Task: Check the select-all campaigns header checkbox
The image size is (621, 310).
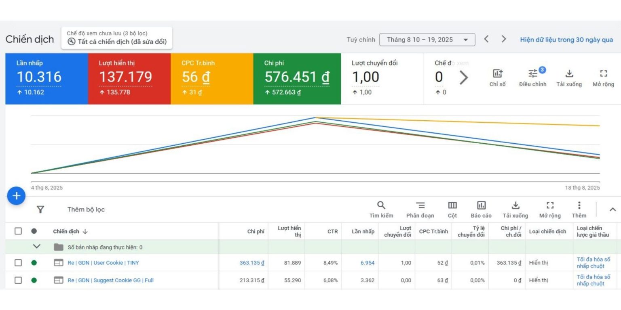Action: pyautogui.click(x=18, y=231)
